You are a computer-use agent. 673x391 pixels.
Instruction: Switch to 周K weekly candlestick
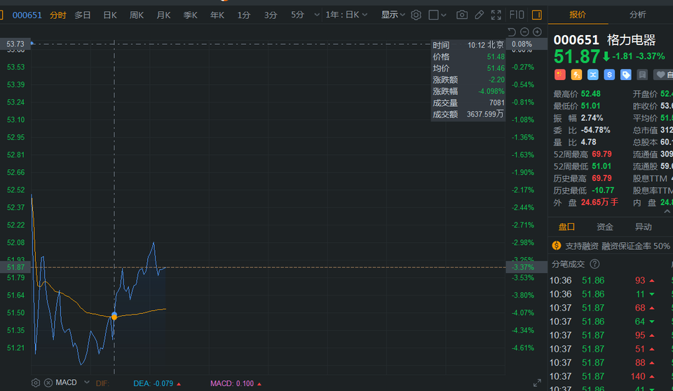pyautogui.click(x=137, y=15)
